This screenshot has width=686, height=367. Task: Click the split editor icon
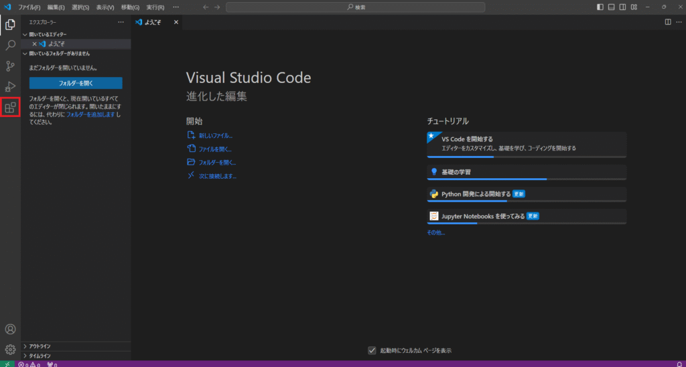coord(667,22)
